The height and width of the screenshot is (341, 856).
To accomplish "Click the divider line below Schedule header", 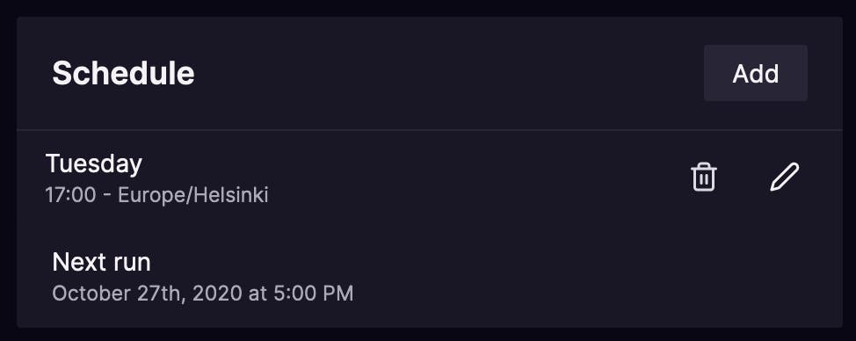I will [x=430, y=130].
